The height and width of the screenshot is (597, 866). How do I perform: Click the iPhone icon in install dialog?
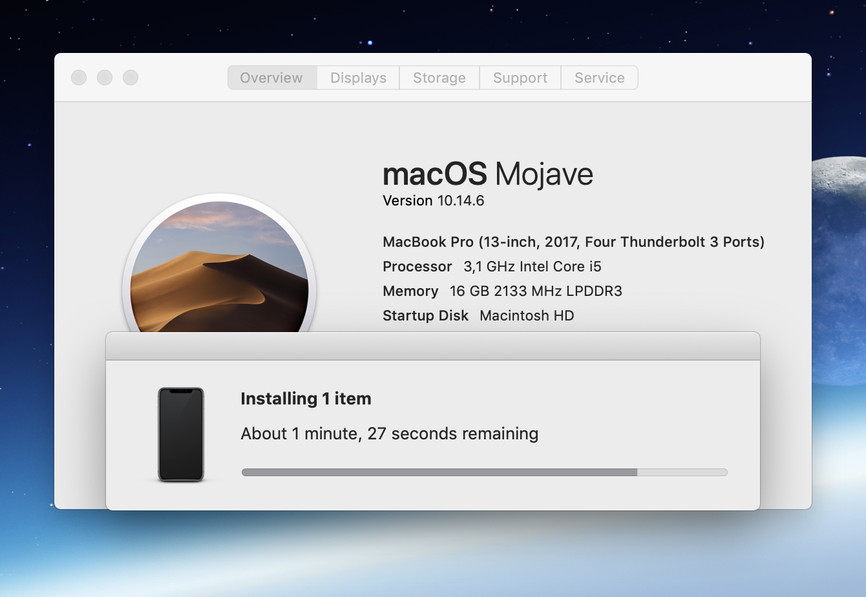click(181, 434)
